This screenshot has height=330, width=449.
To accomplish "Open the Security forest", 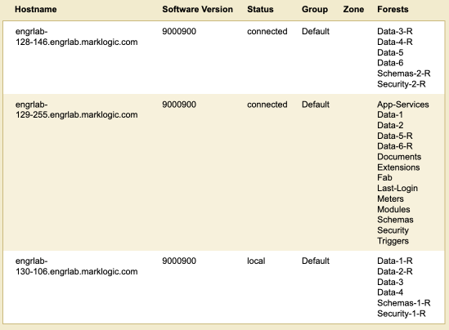I will 393,230.
